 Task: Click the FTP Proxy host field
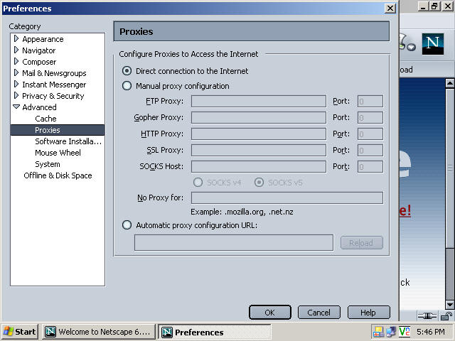(259, 101)
